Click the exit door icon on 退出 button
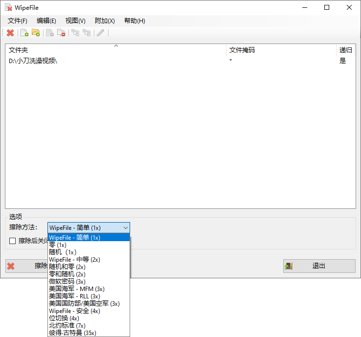The width and height of the screenshot is (361, 337). 289,266
